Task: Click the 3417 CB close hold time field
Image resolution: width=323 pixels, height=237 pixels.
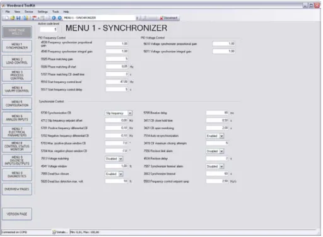Action: [x=218, y=120]
